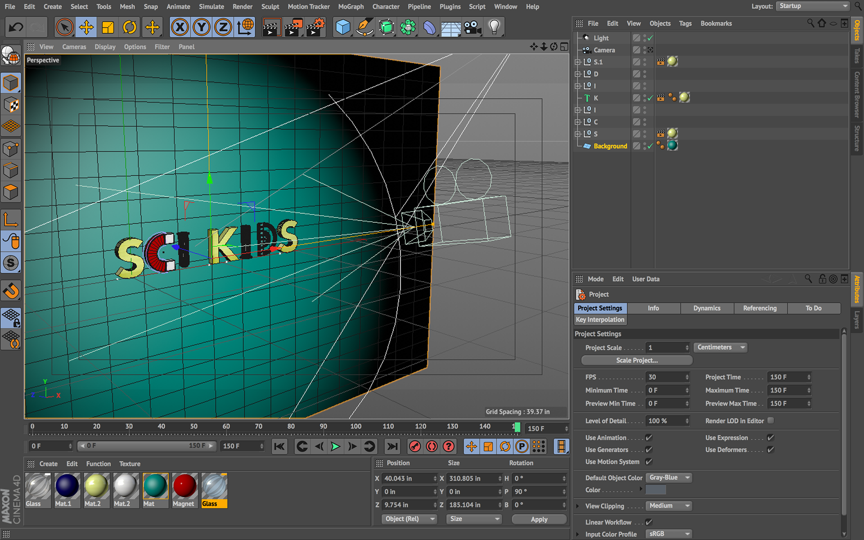Add a Cube primitive object
Image resolution: width=864 pixels, height=540 pixels.
pyautogui.click(x=343, y=27)
